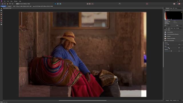
Task: Select the White Balance tool
Action: tap(1, 25)
